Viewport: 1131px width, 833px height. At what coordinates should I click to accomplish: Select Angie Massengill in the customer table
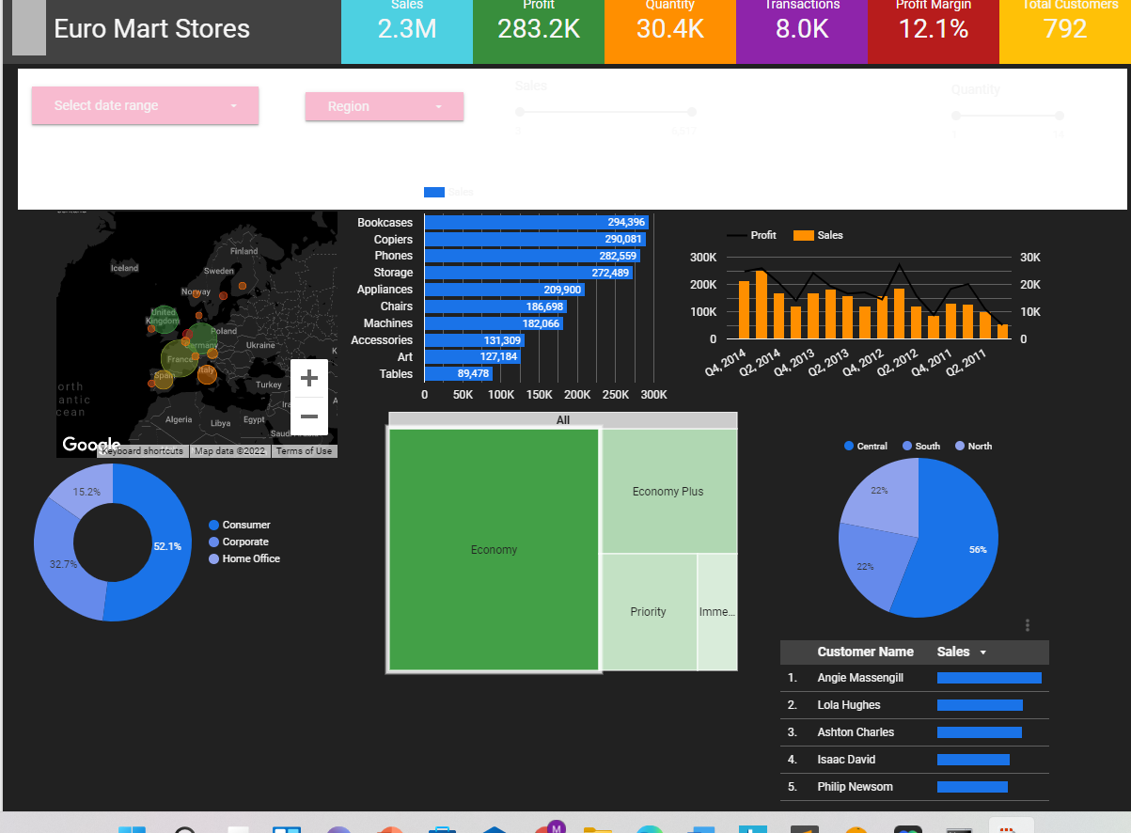[x=859, y=677]
